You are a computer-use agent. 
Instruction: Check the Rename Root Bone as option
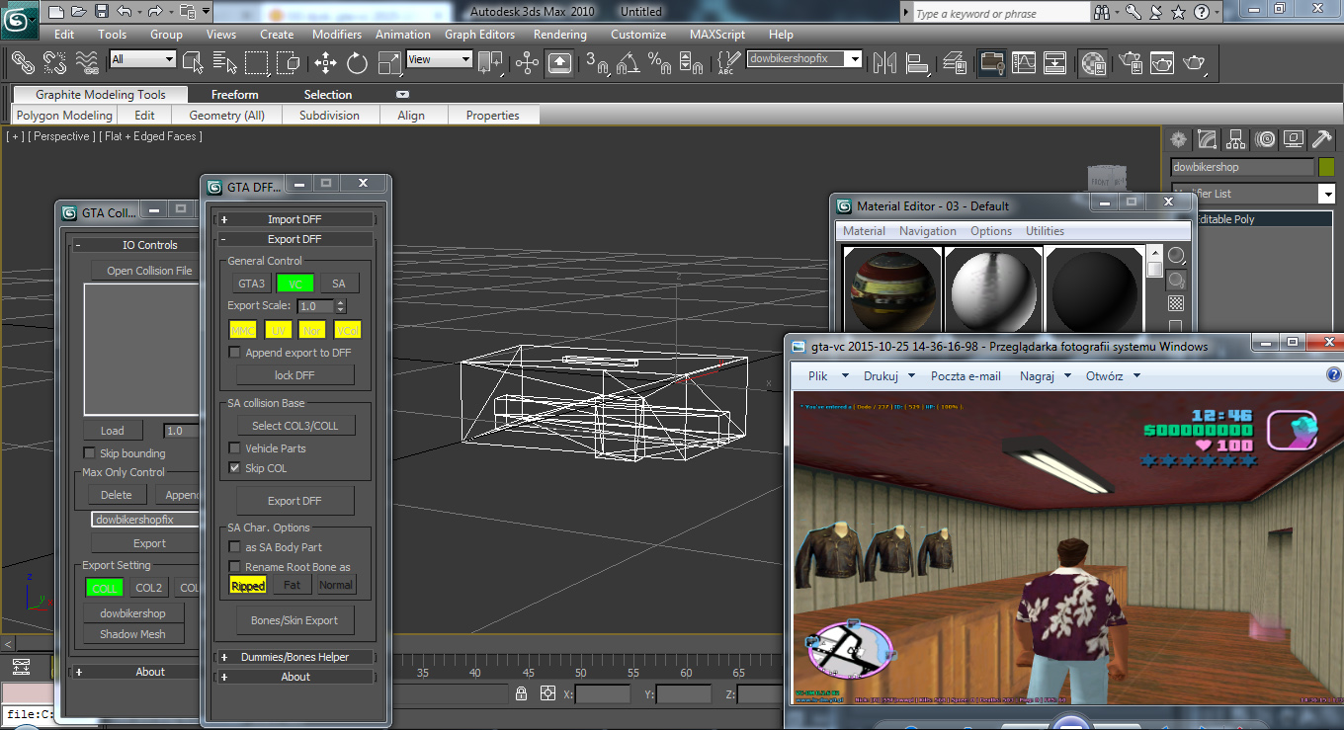234,567
